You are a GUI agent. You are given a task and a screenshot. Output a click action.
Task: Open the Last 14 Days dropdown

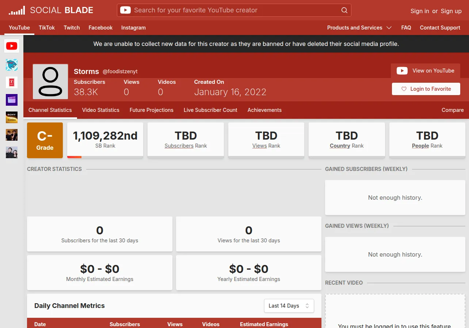(x=289, y=306)
